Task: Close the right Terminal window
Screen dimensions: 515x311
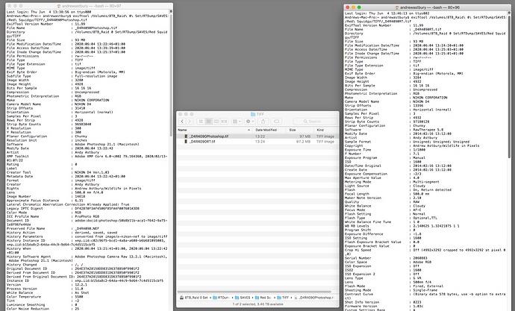Action: click(x=348, y=7)
